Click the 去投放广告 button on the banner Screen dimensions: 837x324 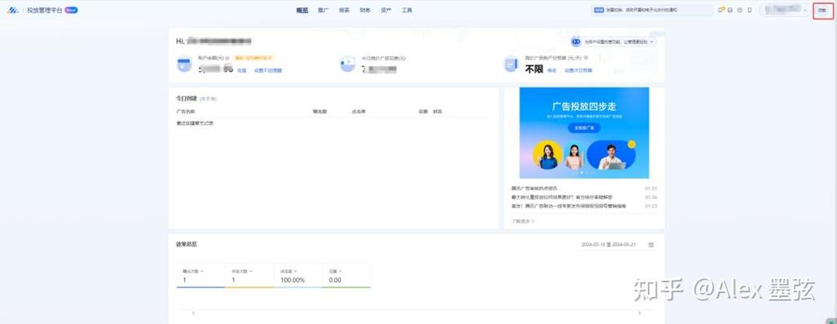click(x=584, y=128)
